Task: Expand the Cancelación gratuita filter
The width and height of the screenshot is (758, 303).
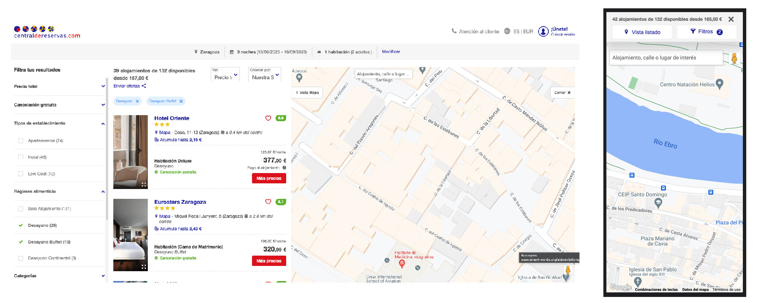Action: click(103, 105)
